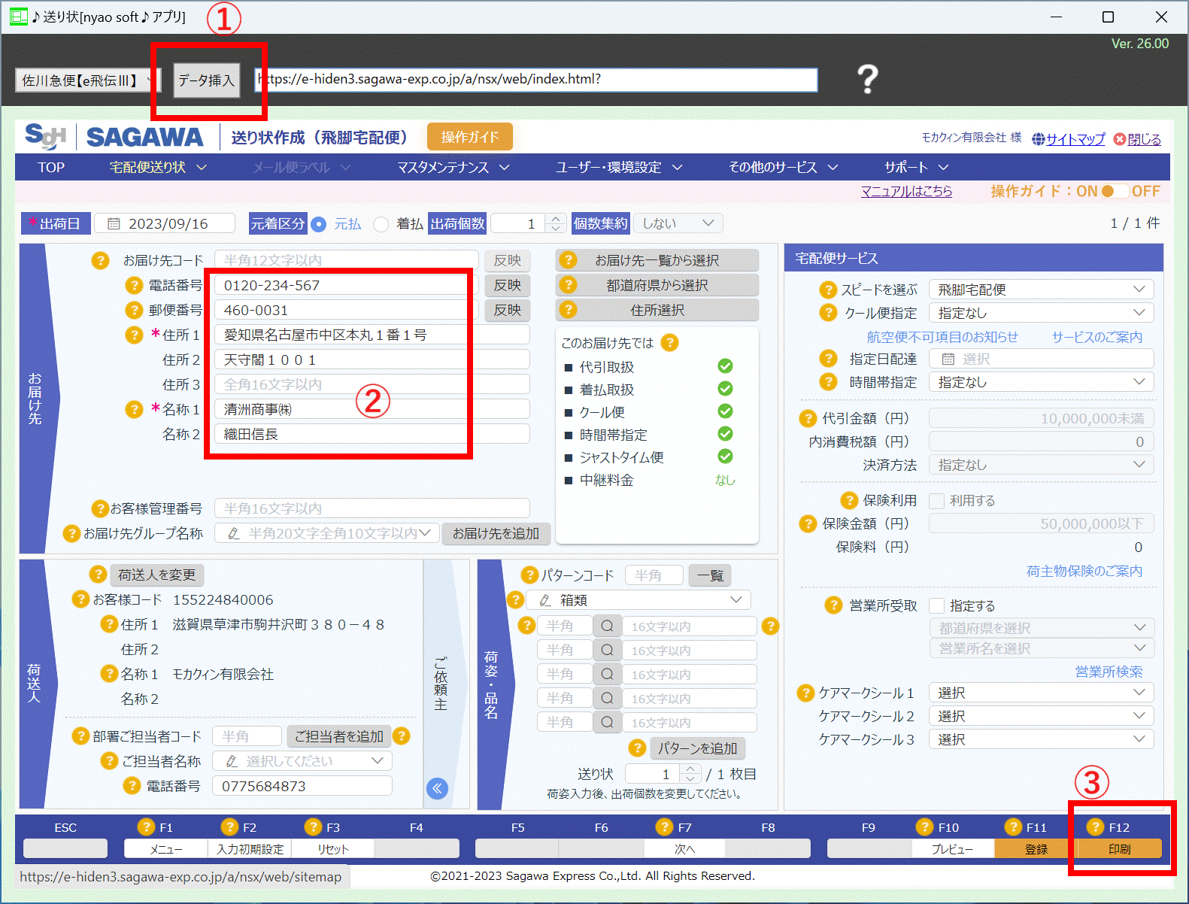
Task: Click help icon beside 部署ご担当者コード
Action: (80, 736)
